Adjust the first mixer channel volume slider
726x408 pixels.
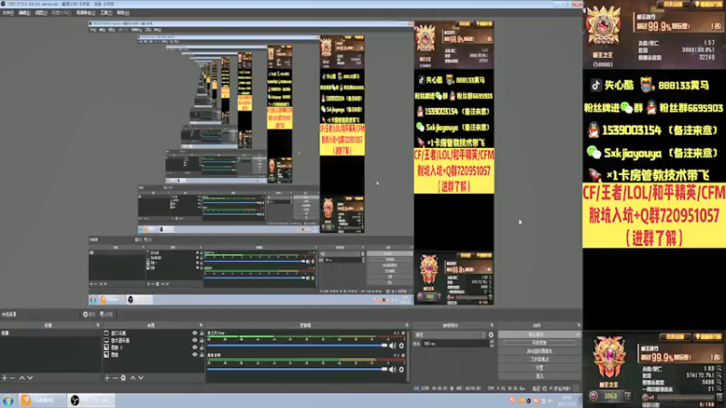[x=297, y=345]
